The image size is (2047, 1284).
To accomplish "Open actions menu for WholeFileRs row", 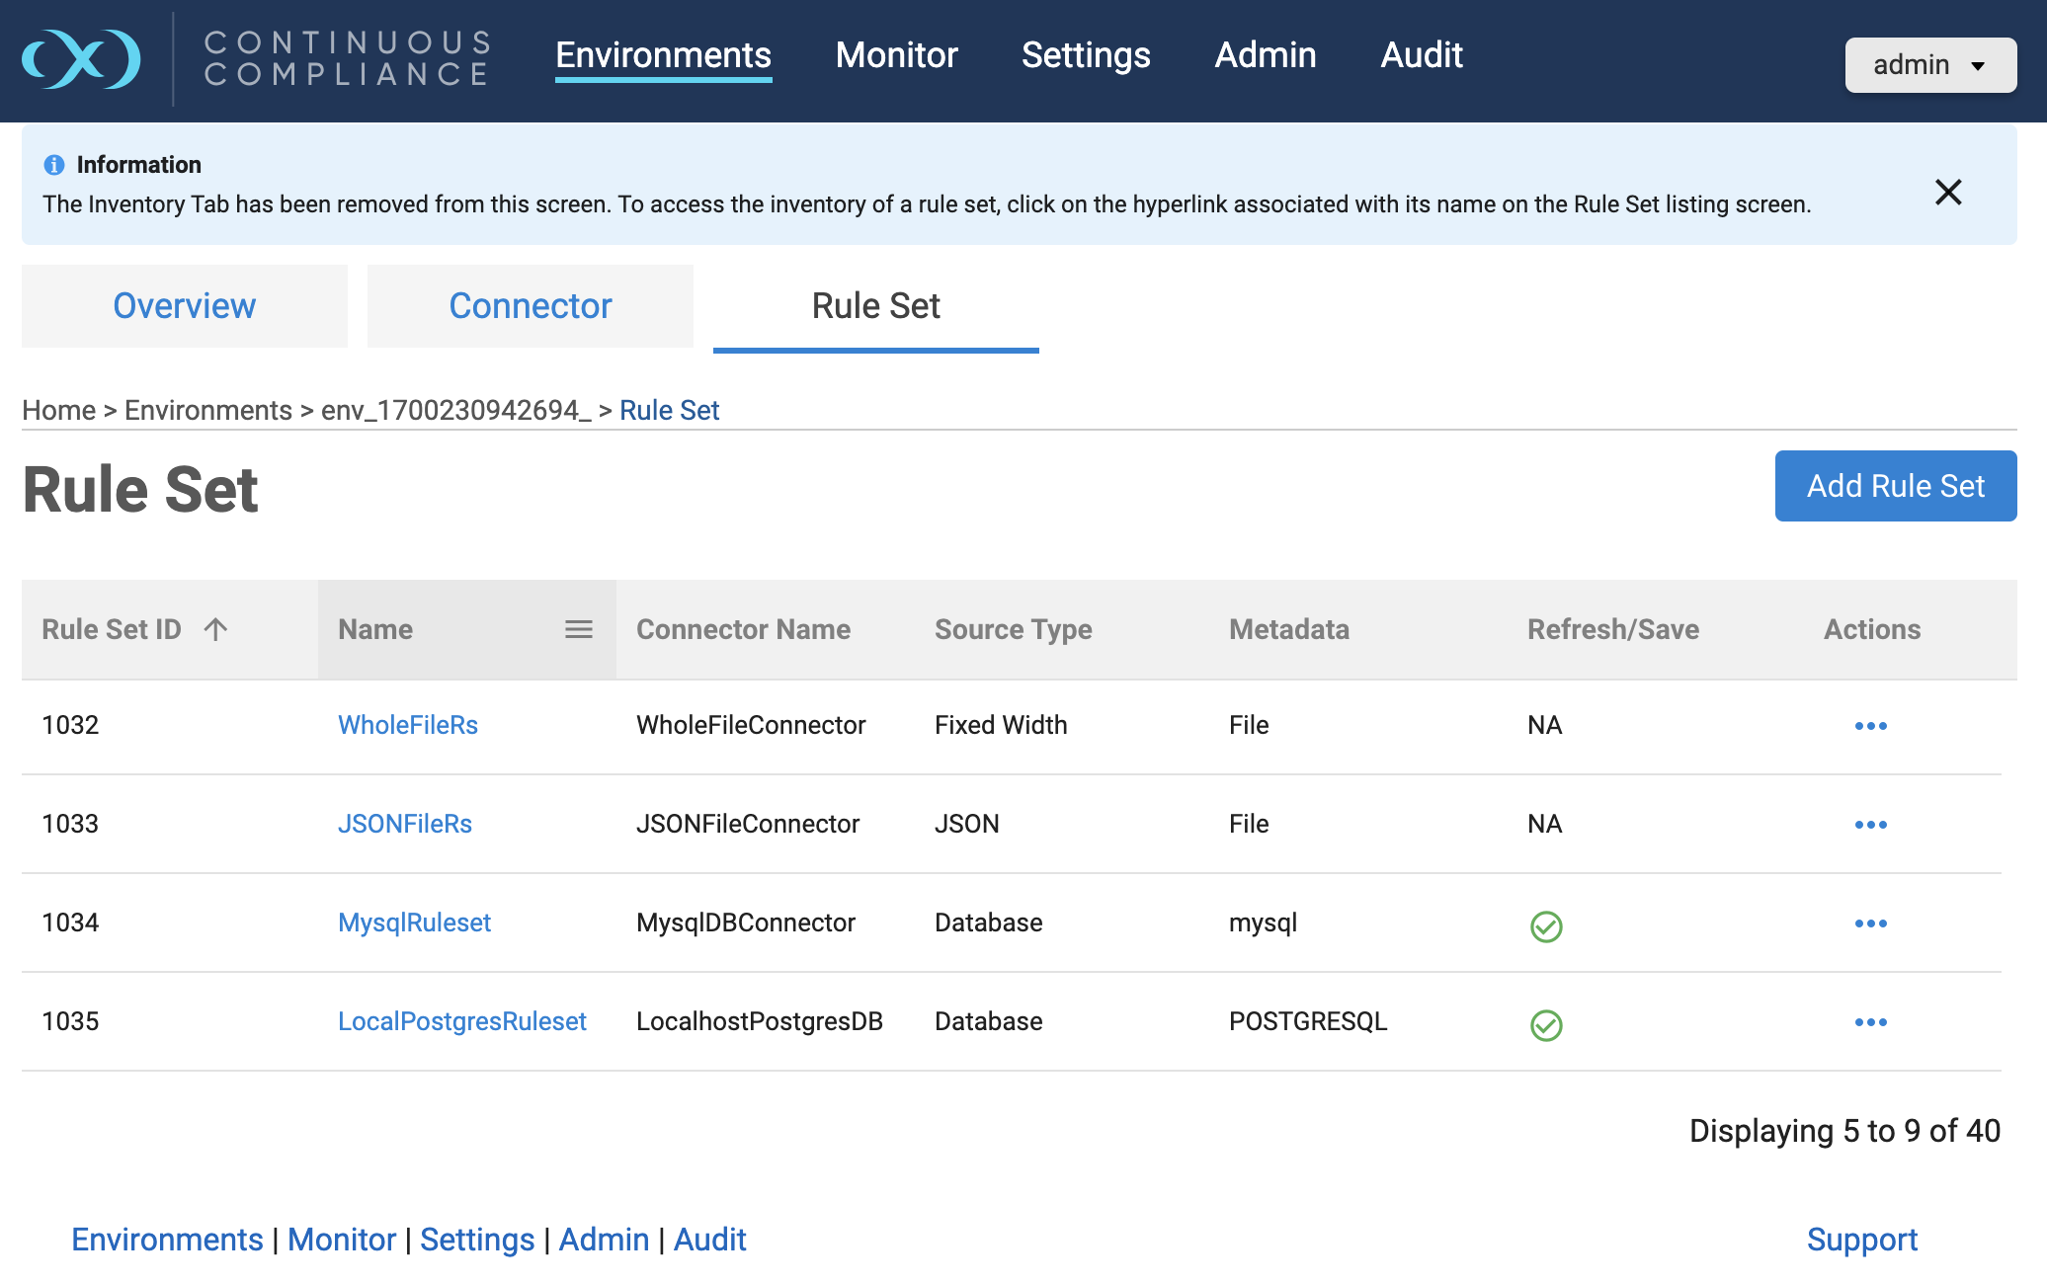I will (x=1870, y=726).
